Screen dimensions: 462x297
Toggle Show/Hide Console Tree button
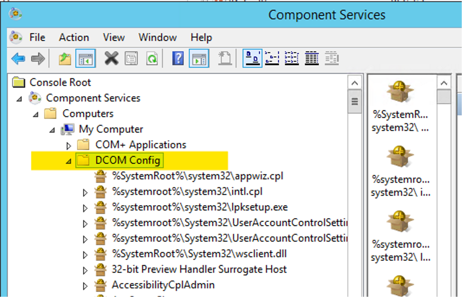point(85,59)
